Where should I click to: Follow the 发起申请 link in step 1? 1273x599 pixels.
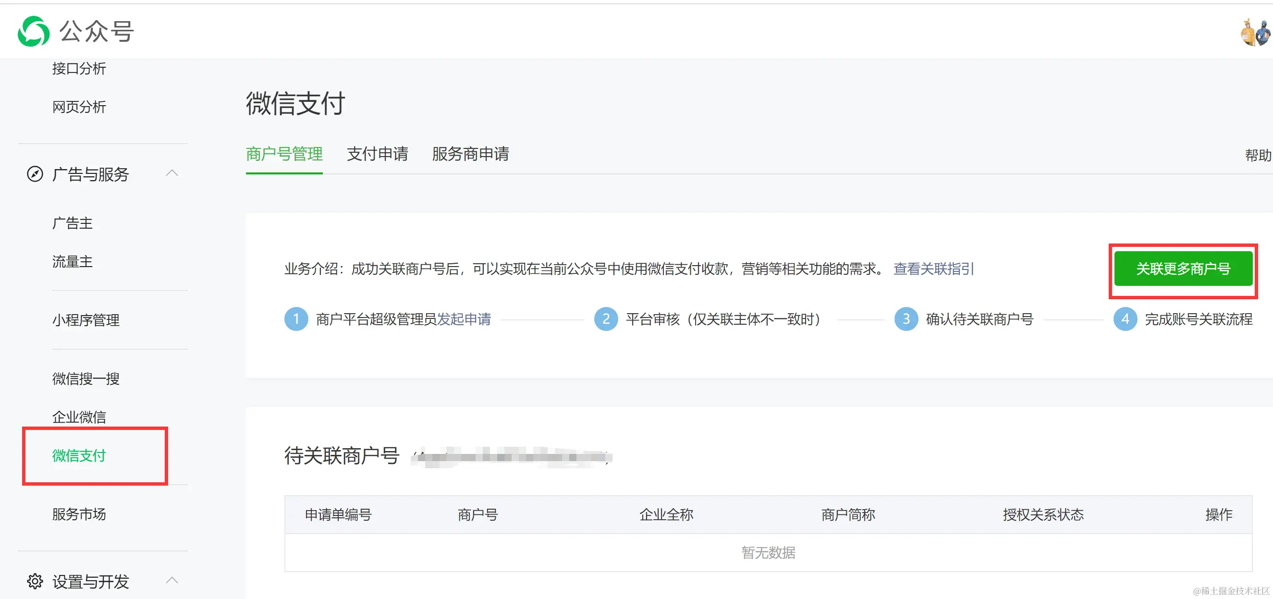[x=464, y=319]
